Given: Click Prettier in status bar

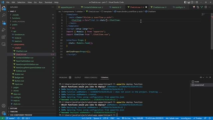Looking at the screenshot, I should [x=198, y=118].
